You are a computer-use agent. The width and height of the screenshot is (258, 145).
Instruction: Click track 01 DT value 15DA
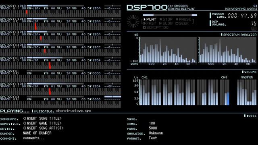pyautogui.click(x=97, y=8)
